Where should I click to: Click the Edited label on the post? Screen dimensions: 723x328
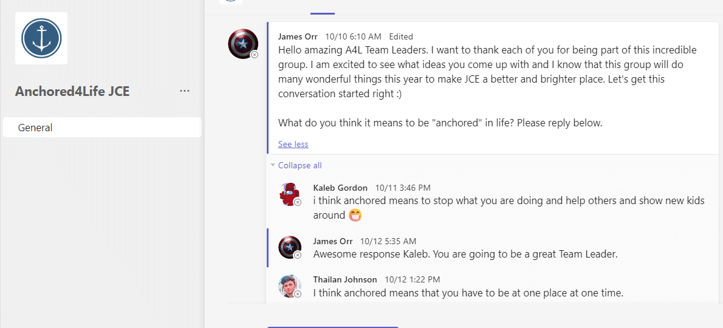click(401, 36)
